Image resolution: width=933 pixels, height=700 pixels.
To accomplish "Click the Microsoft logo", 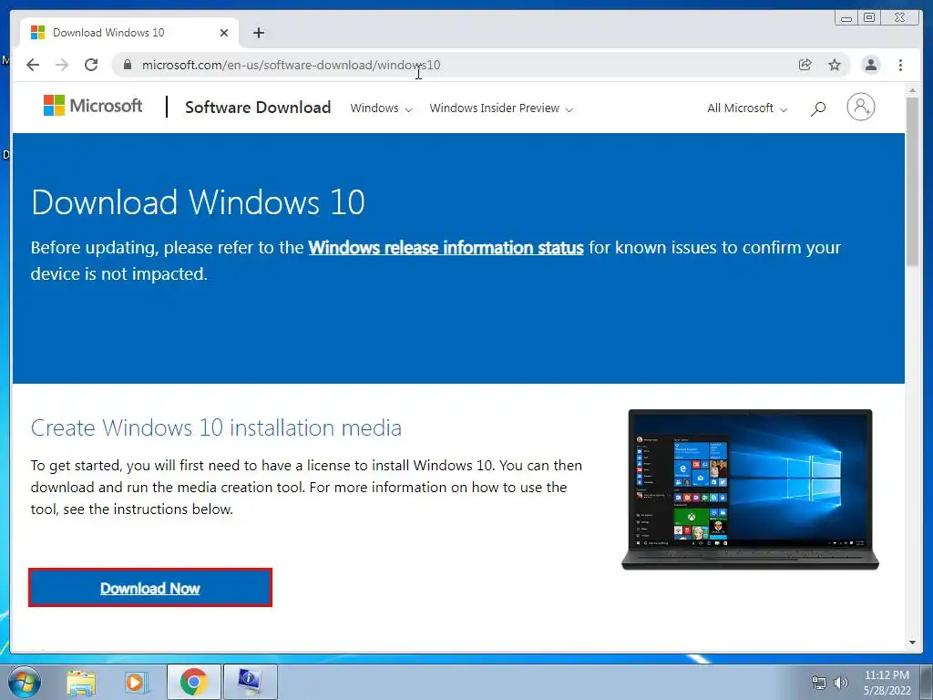I will (x=93, y=106).
